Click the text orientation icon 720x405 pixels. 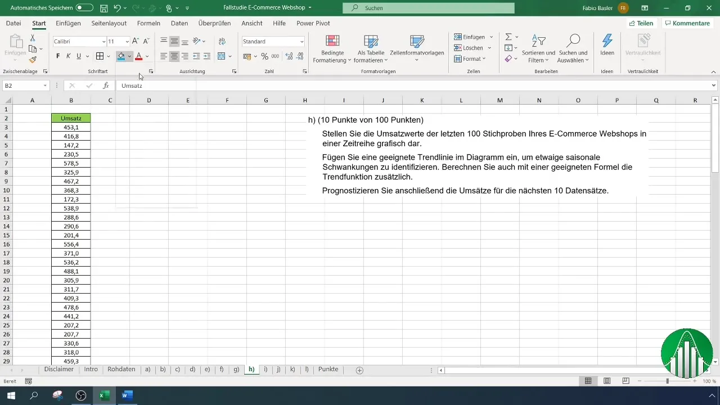point(196,42)
